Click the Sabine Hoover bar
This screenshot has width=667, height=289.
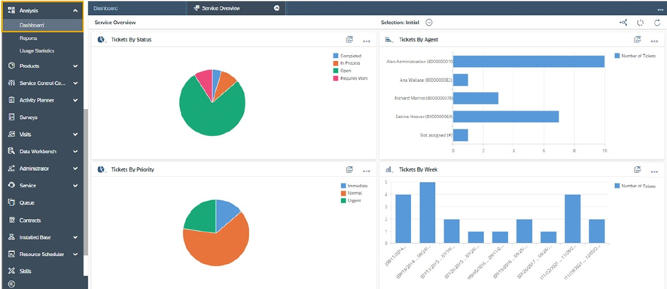pyautogui.click(x=506, y=117)
